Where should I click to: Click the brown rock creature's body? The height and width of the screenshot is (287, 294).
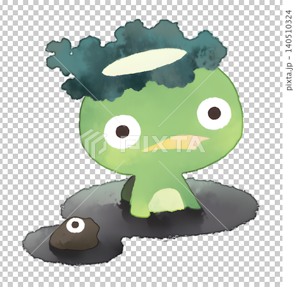coord(74,235)
